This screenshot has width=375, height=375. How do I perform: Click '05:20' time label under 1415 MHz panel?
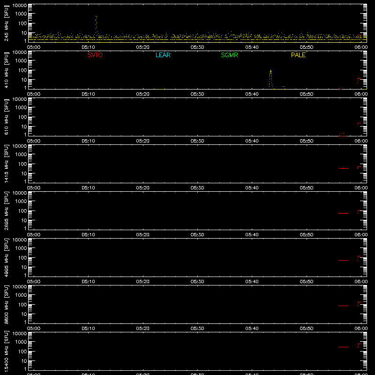click(x=143, y=188)
